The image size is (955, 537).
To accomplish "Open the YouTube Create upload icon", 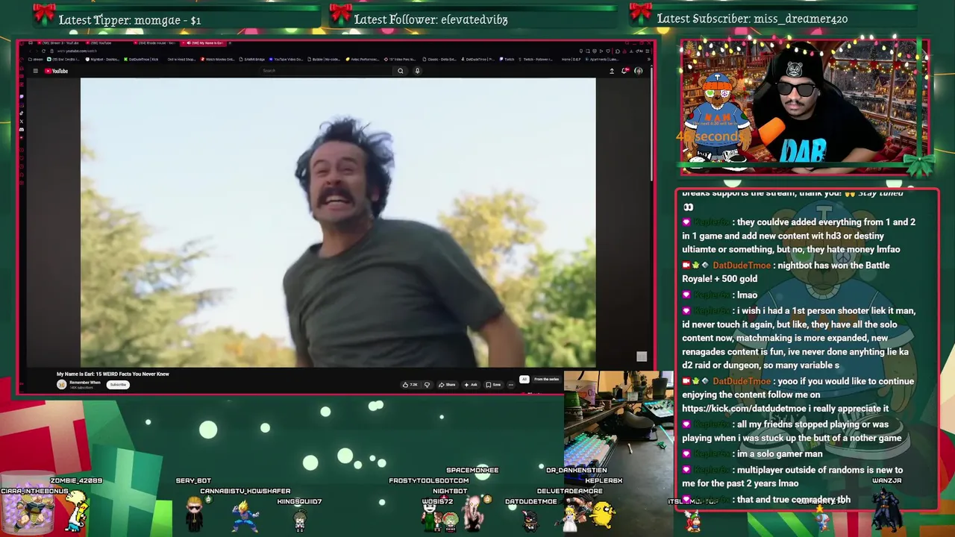I will click(612, 71).
